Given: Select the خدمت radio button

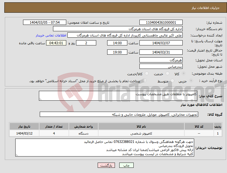Looking at the screenshot, I should click(x=167, y=73).
